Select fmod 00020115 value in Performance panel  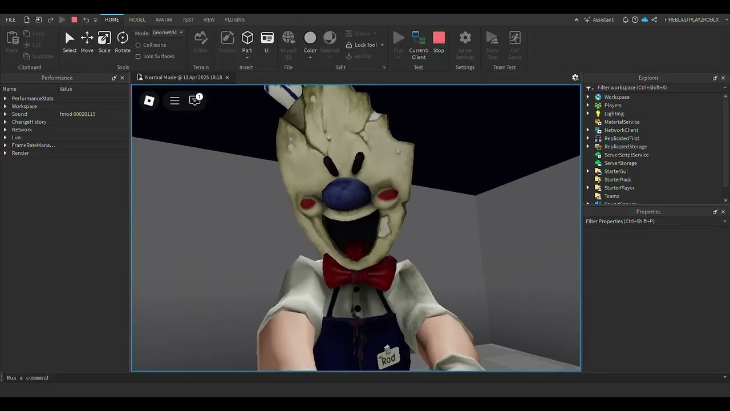coord(78,114)
